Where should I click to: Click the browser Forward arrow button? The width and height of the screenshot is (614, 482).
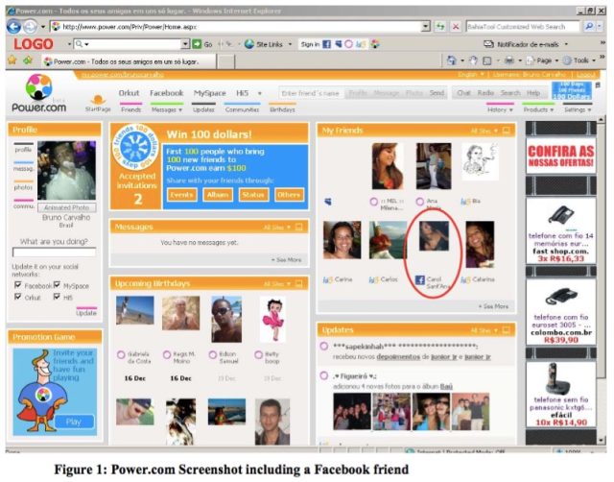click(30, 27)
